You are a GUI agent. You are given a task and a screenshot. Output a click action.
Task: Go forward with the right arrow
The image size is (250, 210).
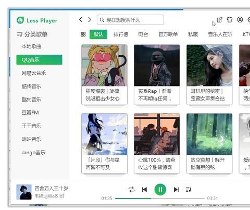(x=90, y=20)
